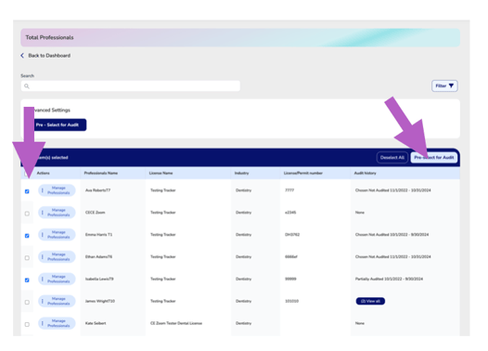488x351 pixels.
Task: Open three-dot menu in Ethan AdamsT6 row
Action: [43, 256]
